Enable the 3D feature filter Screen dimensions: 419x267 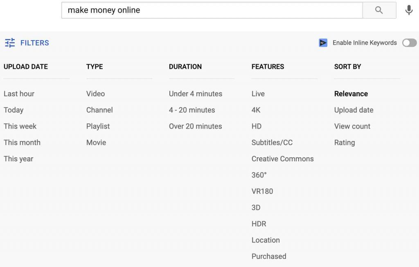(256, 208)
